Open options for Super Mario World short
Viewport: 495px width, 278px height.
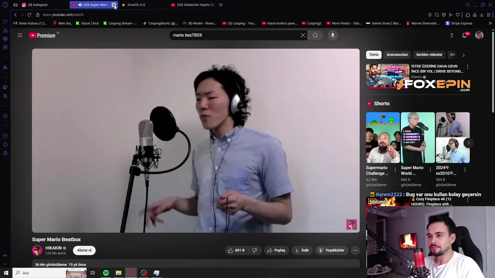tap(430, 170)
